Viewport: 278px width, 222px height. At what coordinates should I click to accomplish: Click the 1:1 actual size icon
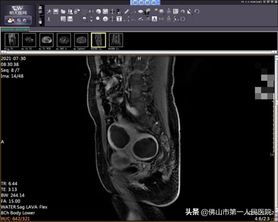161,19
